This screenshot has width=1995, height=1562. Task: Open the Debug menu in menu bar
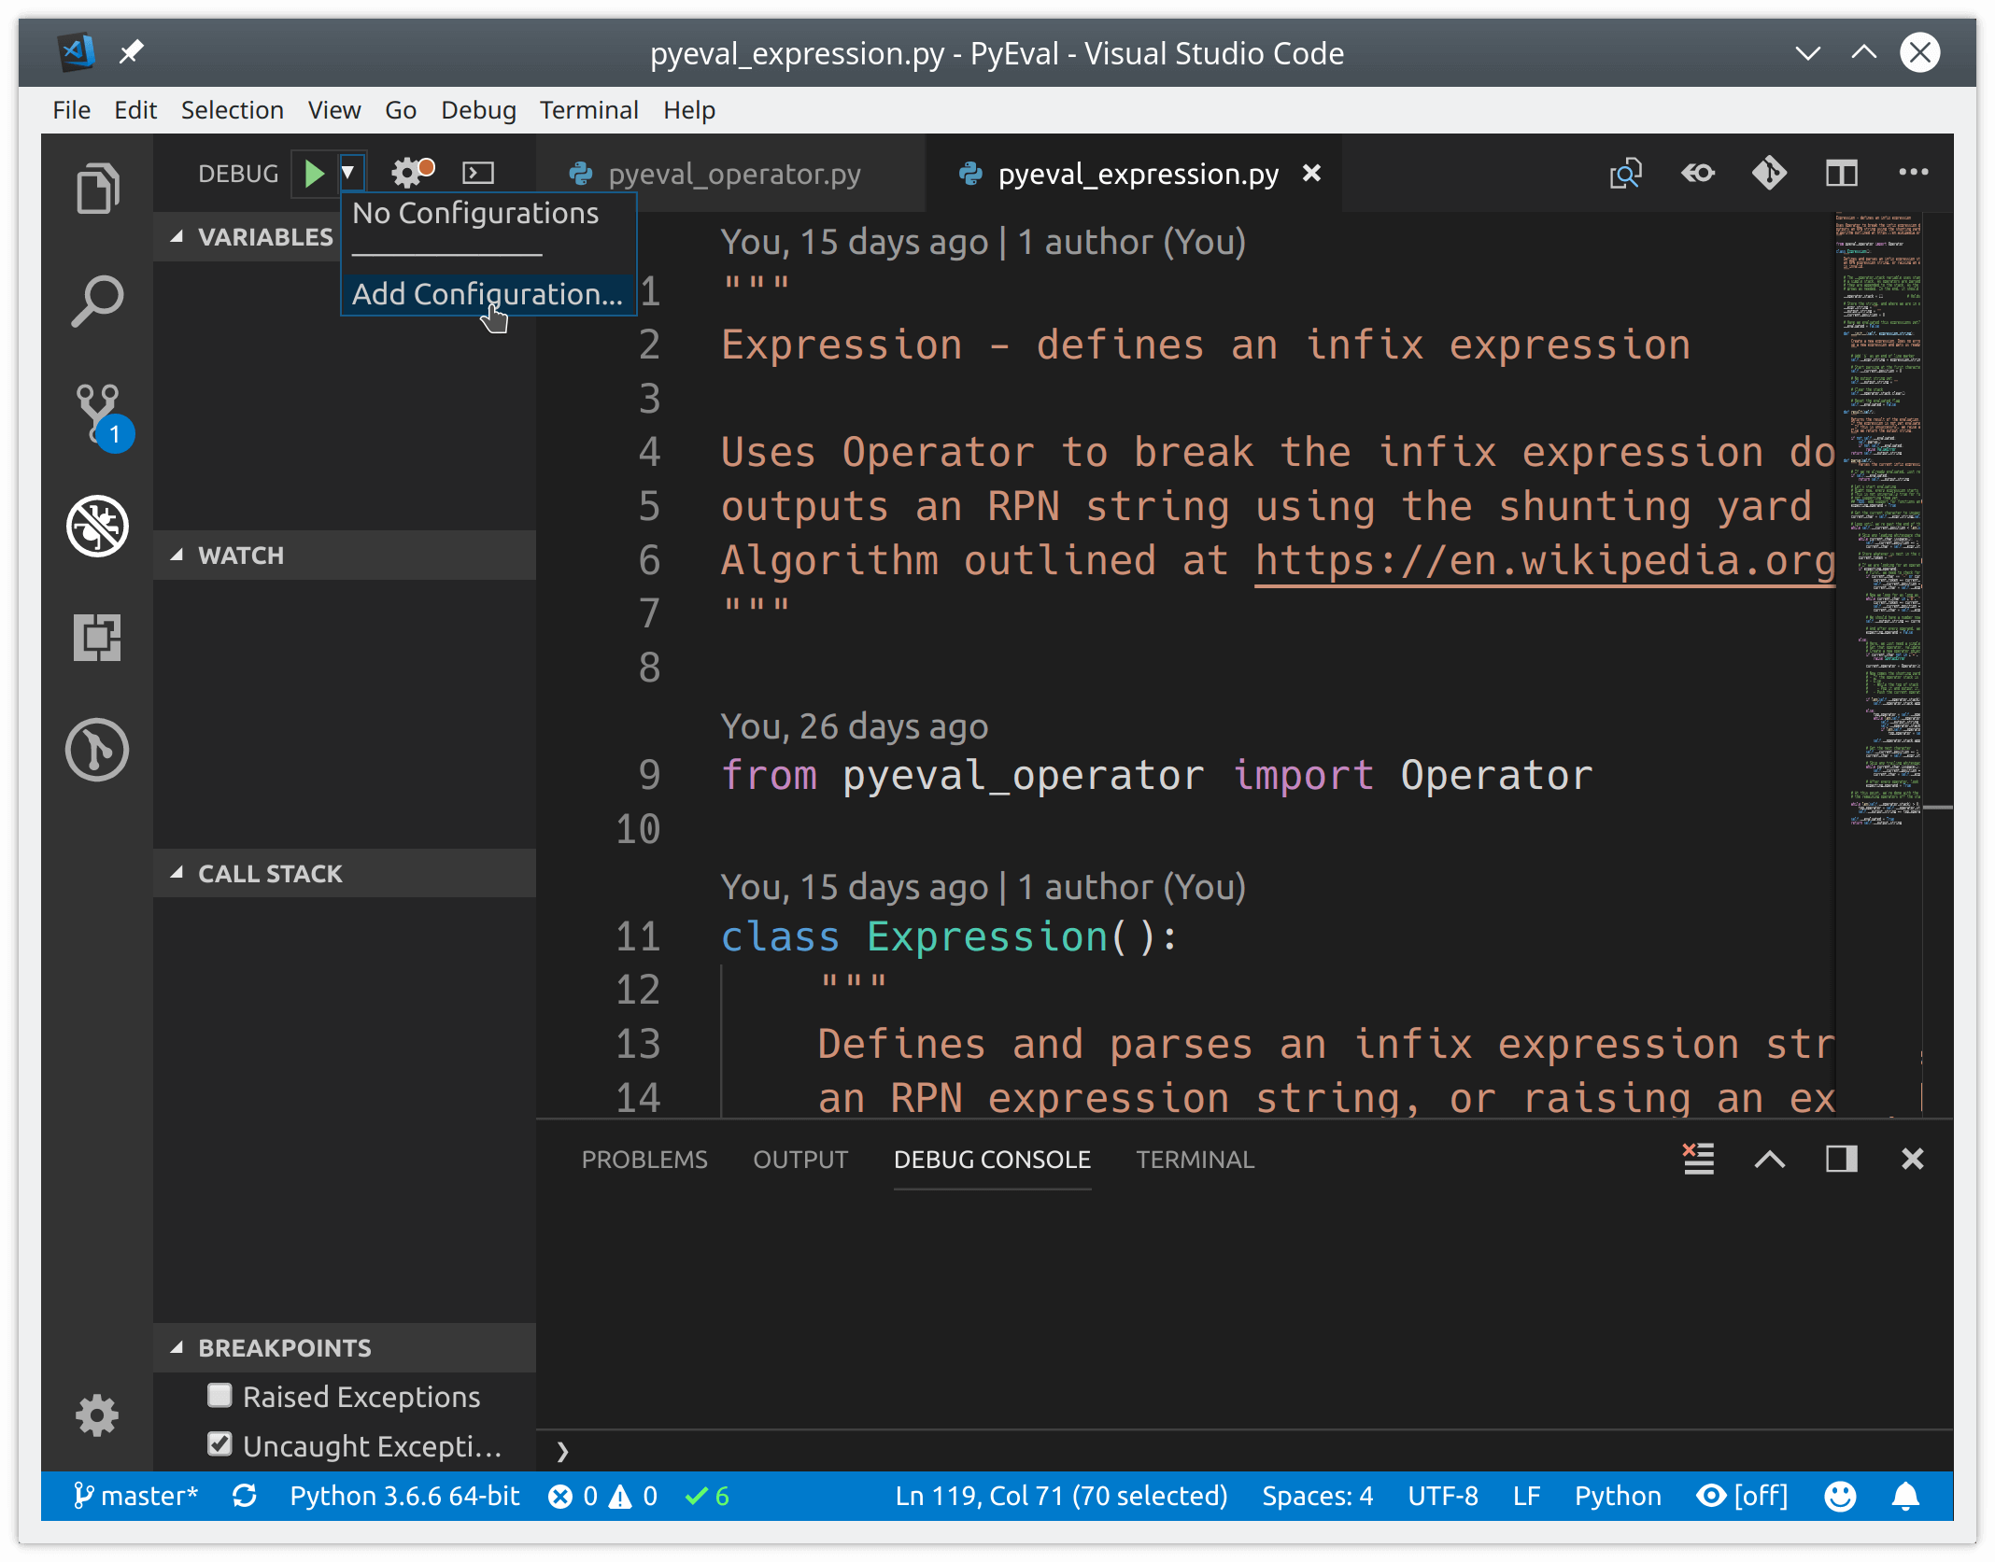(477, 108)
